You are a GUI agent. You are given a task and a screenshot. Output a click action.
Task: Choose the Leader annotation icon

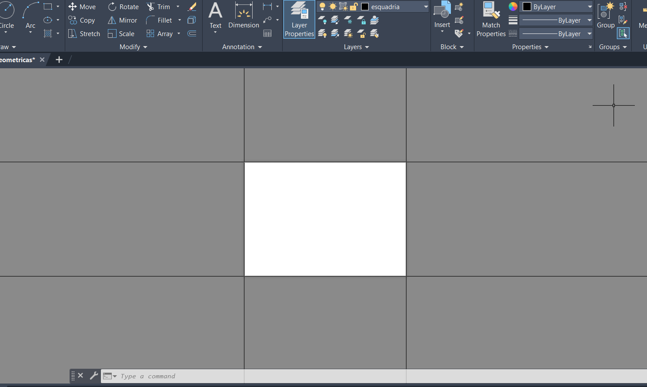click(x=267, y=20)
